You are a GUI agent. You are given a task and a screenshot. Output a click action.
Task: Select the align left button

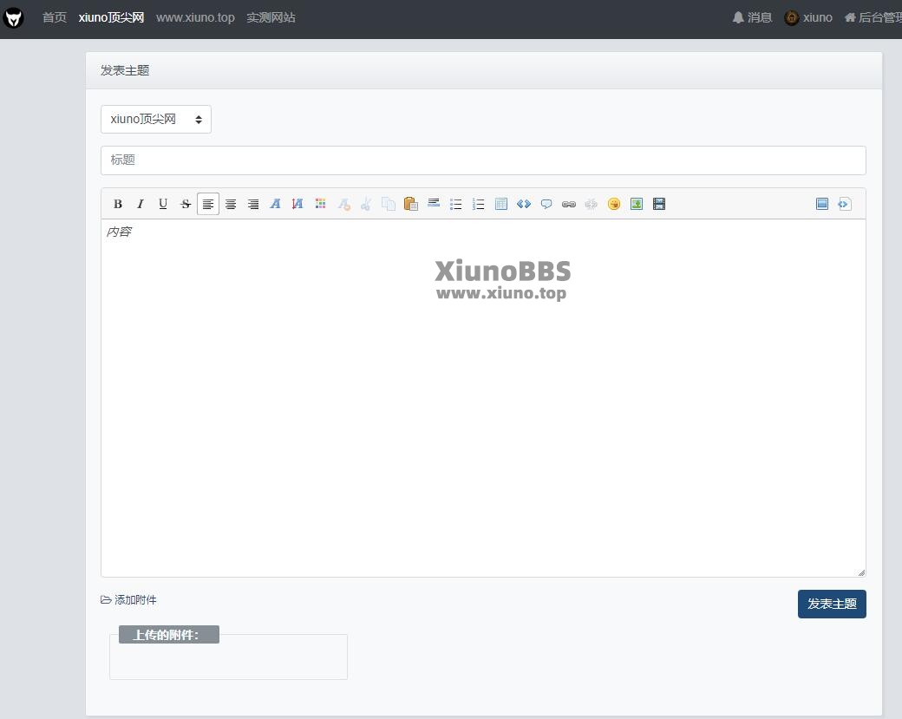[x=208, y=204]
